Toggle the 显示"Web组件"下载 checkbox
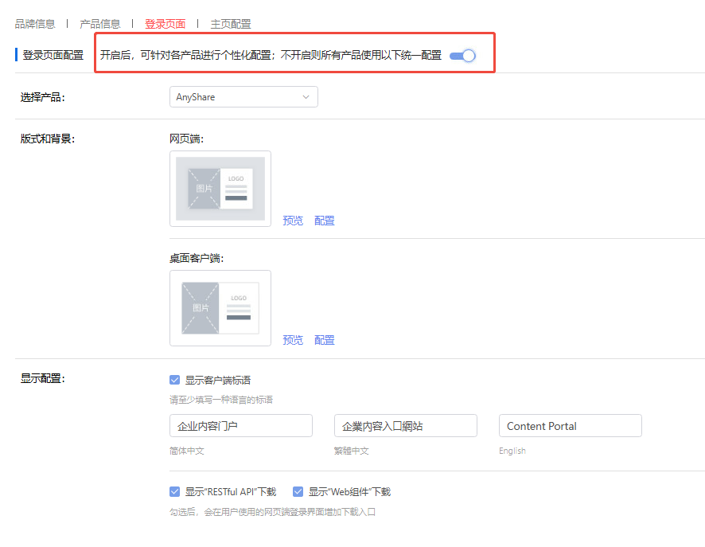Viewport: 705px width, 547px height. [x=298, y=492]
